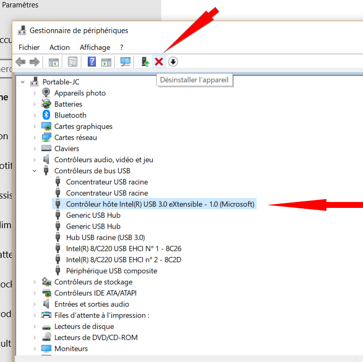
Task: Open the Action menu
Action: click(59, 47)
